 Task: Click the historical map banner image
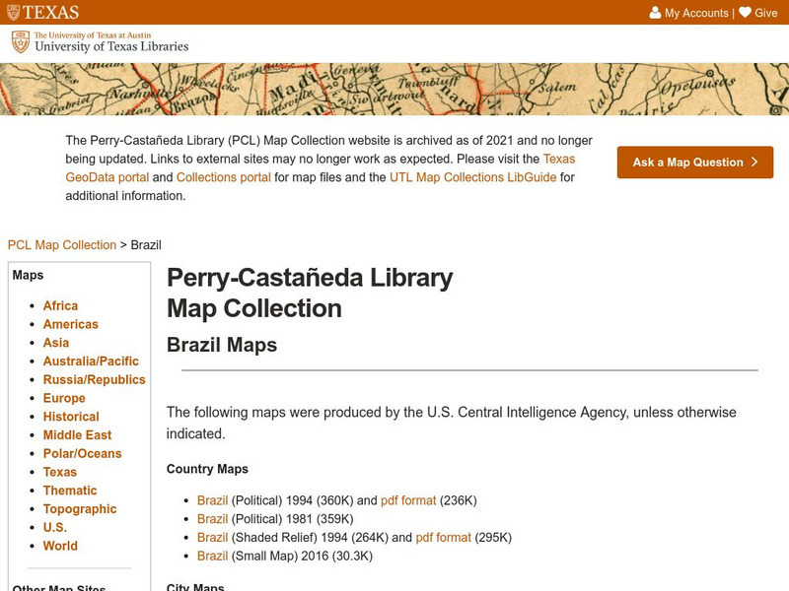pos(394,90)
